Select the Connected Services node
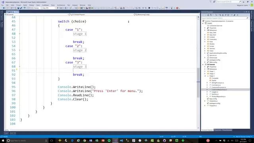254x143 pixels. [x=216, y=25]
